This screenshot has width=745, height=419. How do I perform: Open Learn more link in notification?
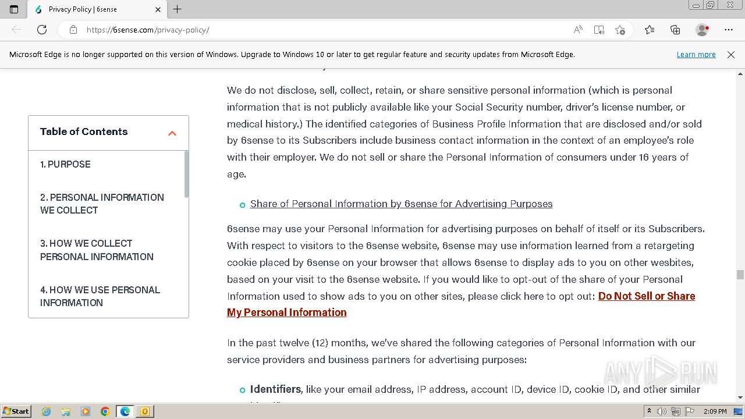coord(696,54)
